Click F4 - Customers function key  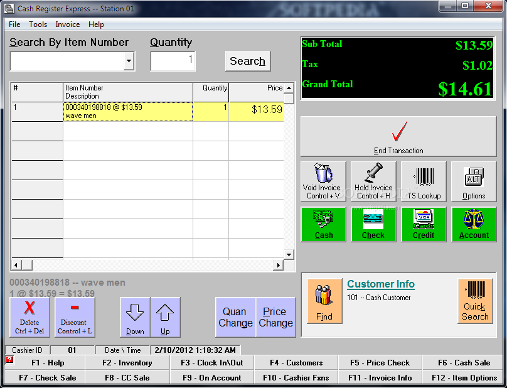coord(296,362)
